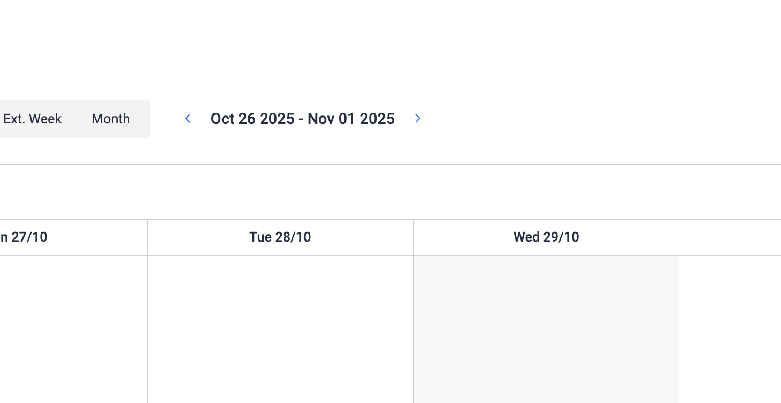Click the border between Monday and Tuesday columns
The width and height of the screenshot is (781, 403).
coord(147,329)
